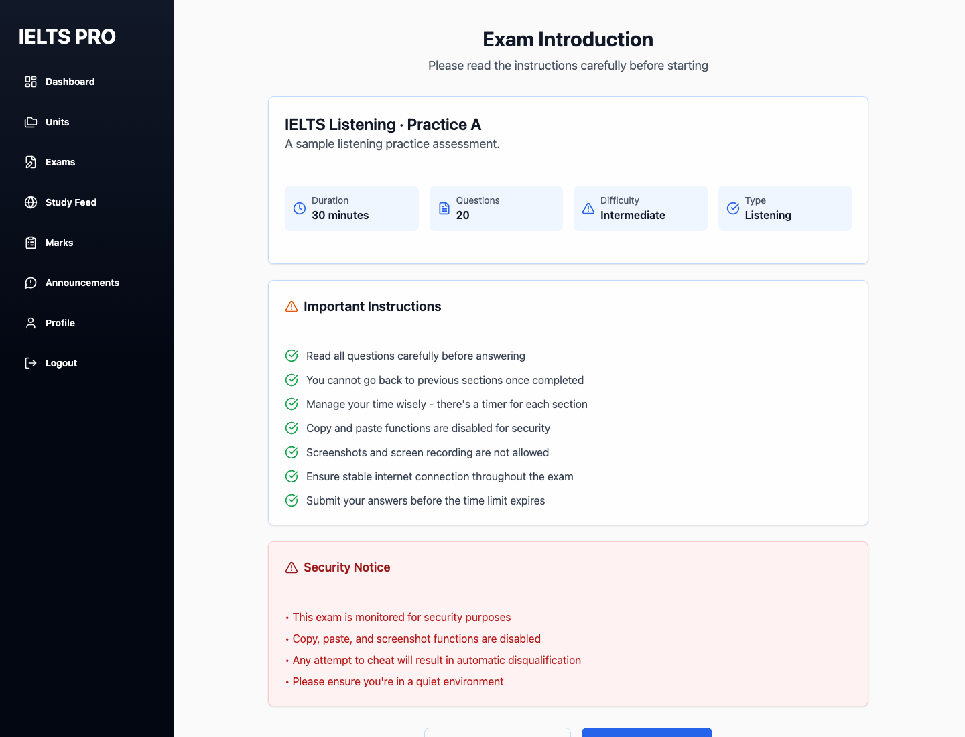This screenshot has height=737, width=965.
Task: Click green check beside 'Read all questions carefully'
Action: click(x=292, y=356)
